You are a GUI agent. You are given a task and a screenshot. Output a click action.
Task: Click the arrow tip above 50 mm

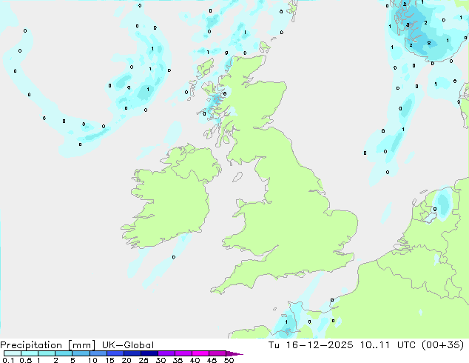[234, 353]
